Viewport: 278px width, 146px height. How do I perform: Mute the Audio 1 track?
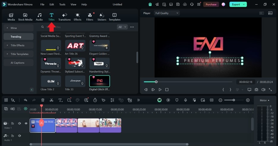pos(20,136)
